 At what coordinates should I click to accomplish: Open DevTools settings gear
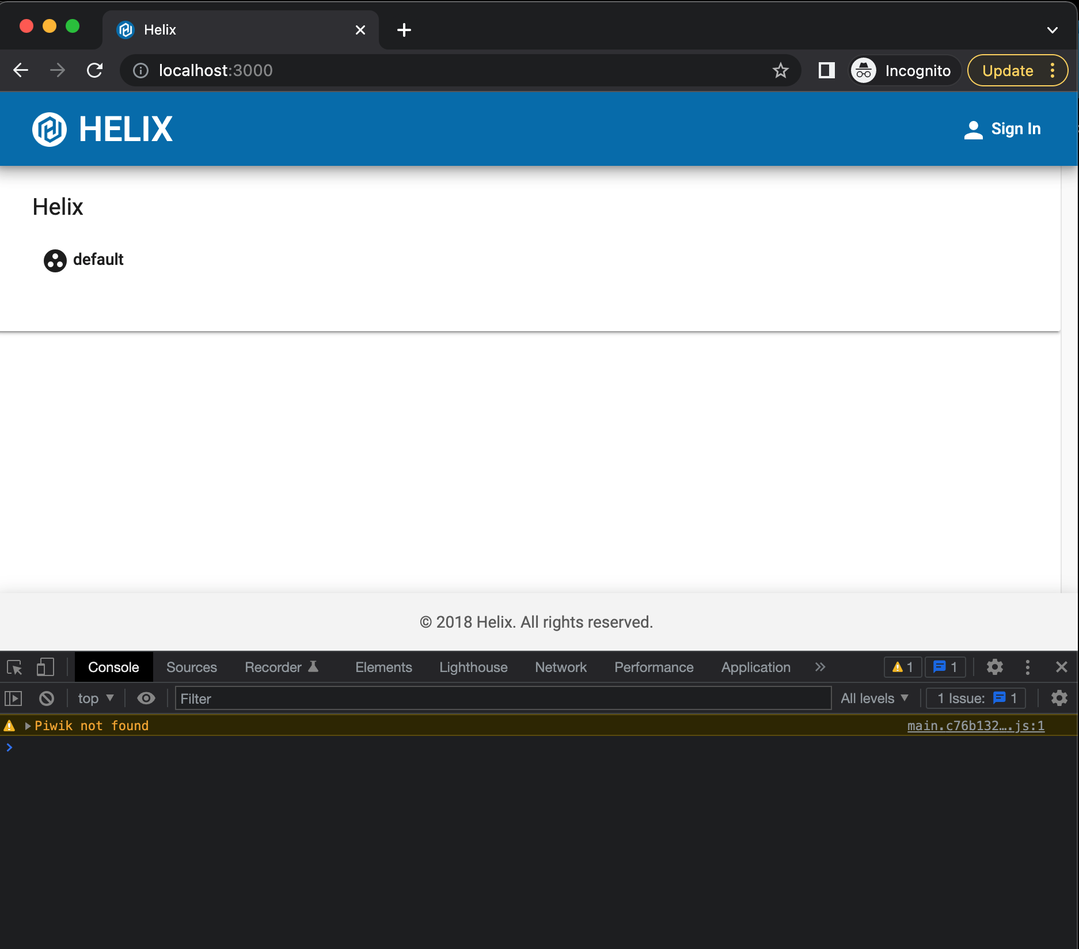point(995,667)
